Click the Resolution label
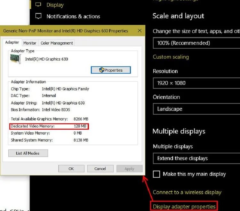 [x=165, y=71]
